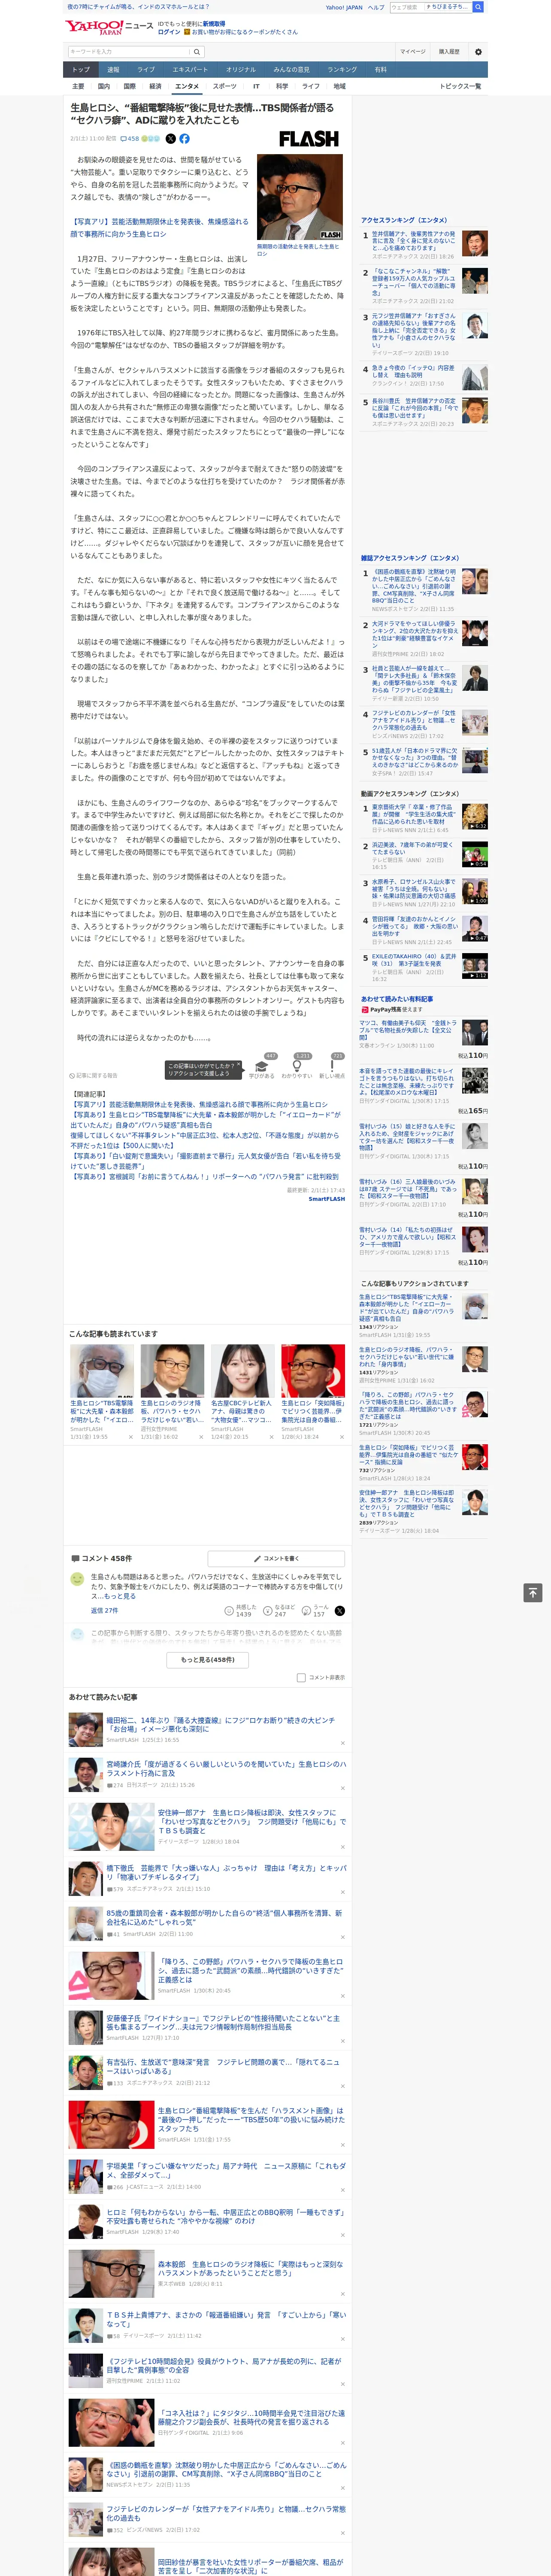Click the blue web search button at top
551x2576 pixels.
click(478, 7)
